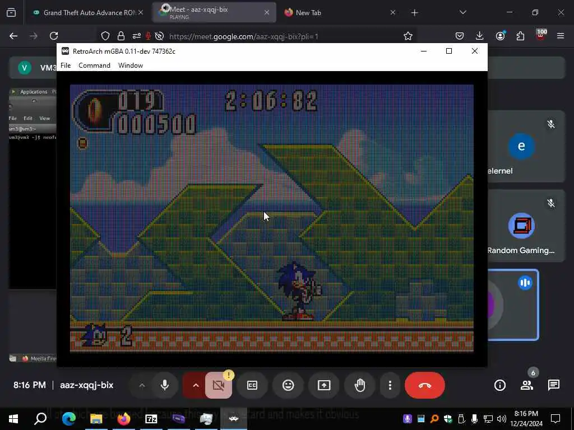Toggle the Meet camera button

[x=219, y=385]
